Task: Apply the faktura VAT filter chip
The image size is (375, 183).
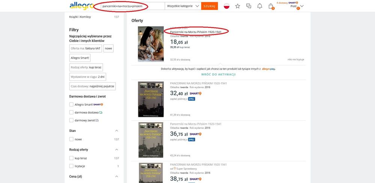Action: click(86, 48)
